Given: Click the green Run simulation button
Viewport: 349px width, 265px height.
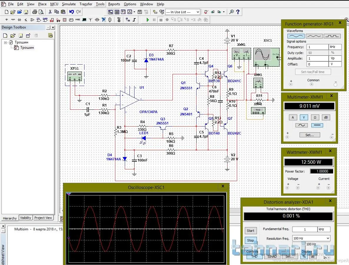Looking at the screenshot, I should point(148,20).
